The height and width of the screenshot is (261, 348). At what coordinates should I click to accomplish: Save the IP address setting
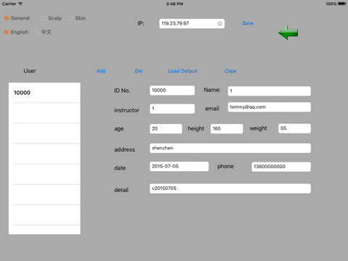[x=248, y=23]
